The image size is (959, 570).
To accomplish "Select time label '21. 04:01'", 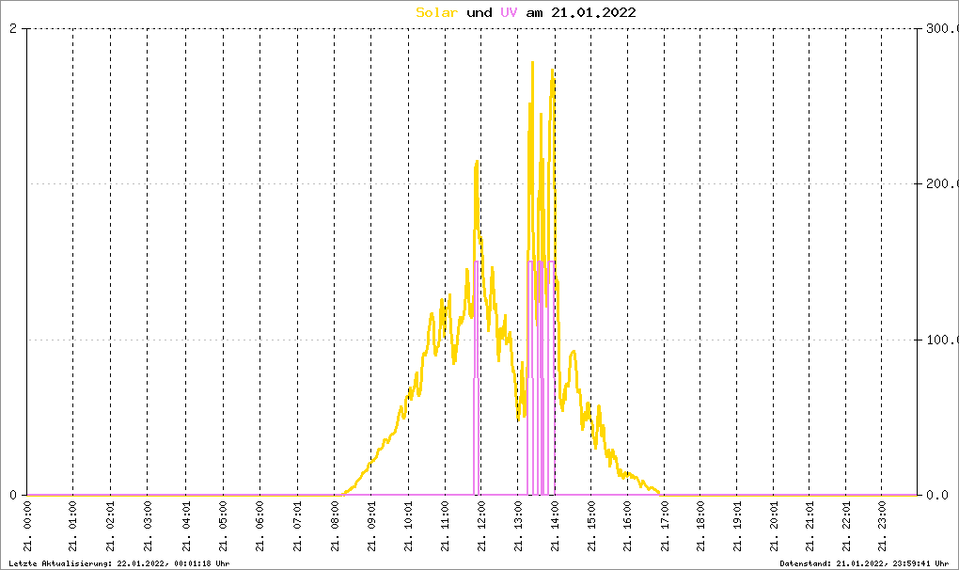I will click(186, 527).
